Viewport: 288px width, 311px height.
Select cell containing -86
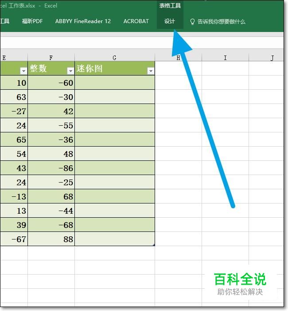[51, 168]
